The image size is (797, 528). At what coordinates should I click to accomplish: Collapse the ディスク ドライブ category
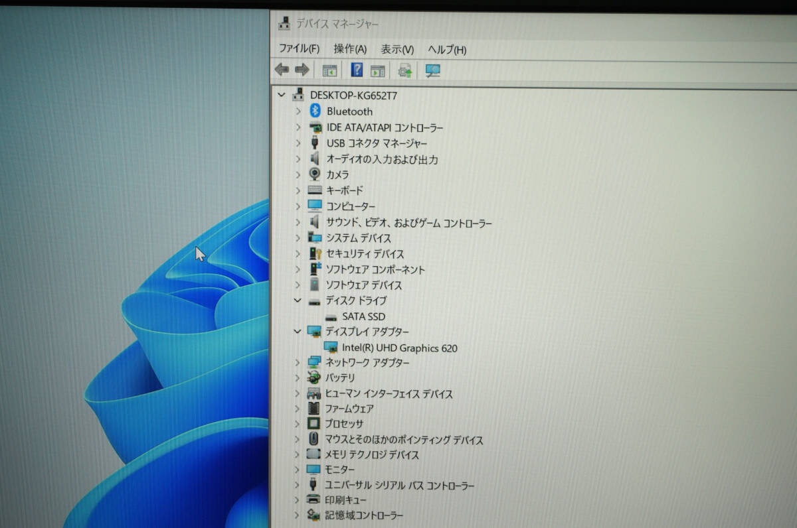[298, 300]
